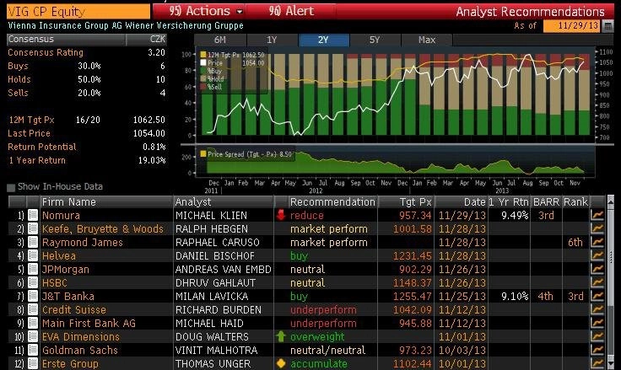Toggle the %Buy legend swatch
The image size is (621, 370).
203,71
